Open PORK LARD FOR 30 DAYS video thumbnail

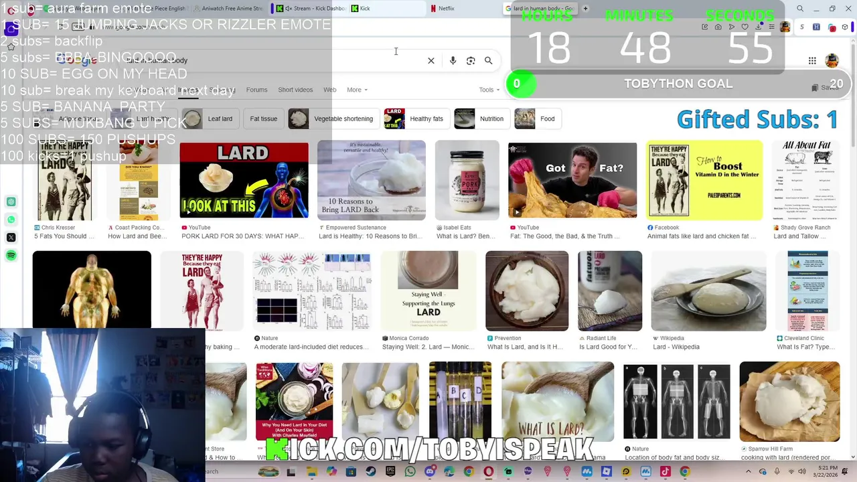point(244,180)
